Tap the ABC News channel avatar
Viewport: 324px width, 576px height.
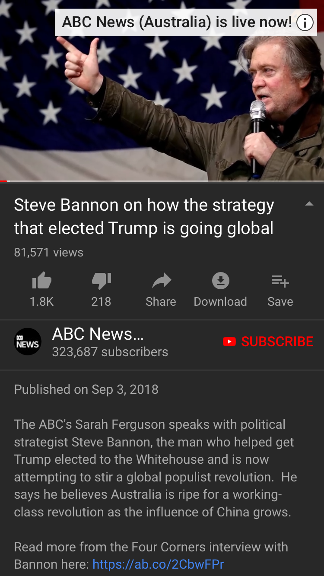[28, 342]
